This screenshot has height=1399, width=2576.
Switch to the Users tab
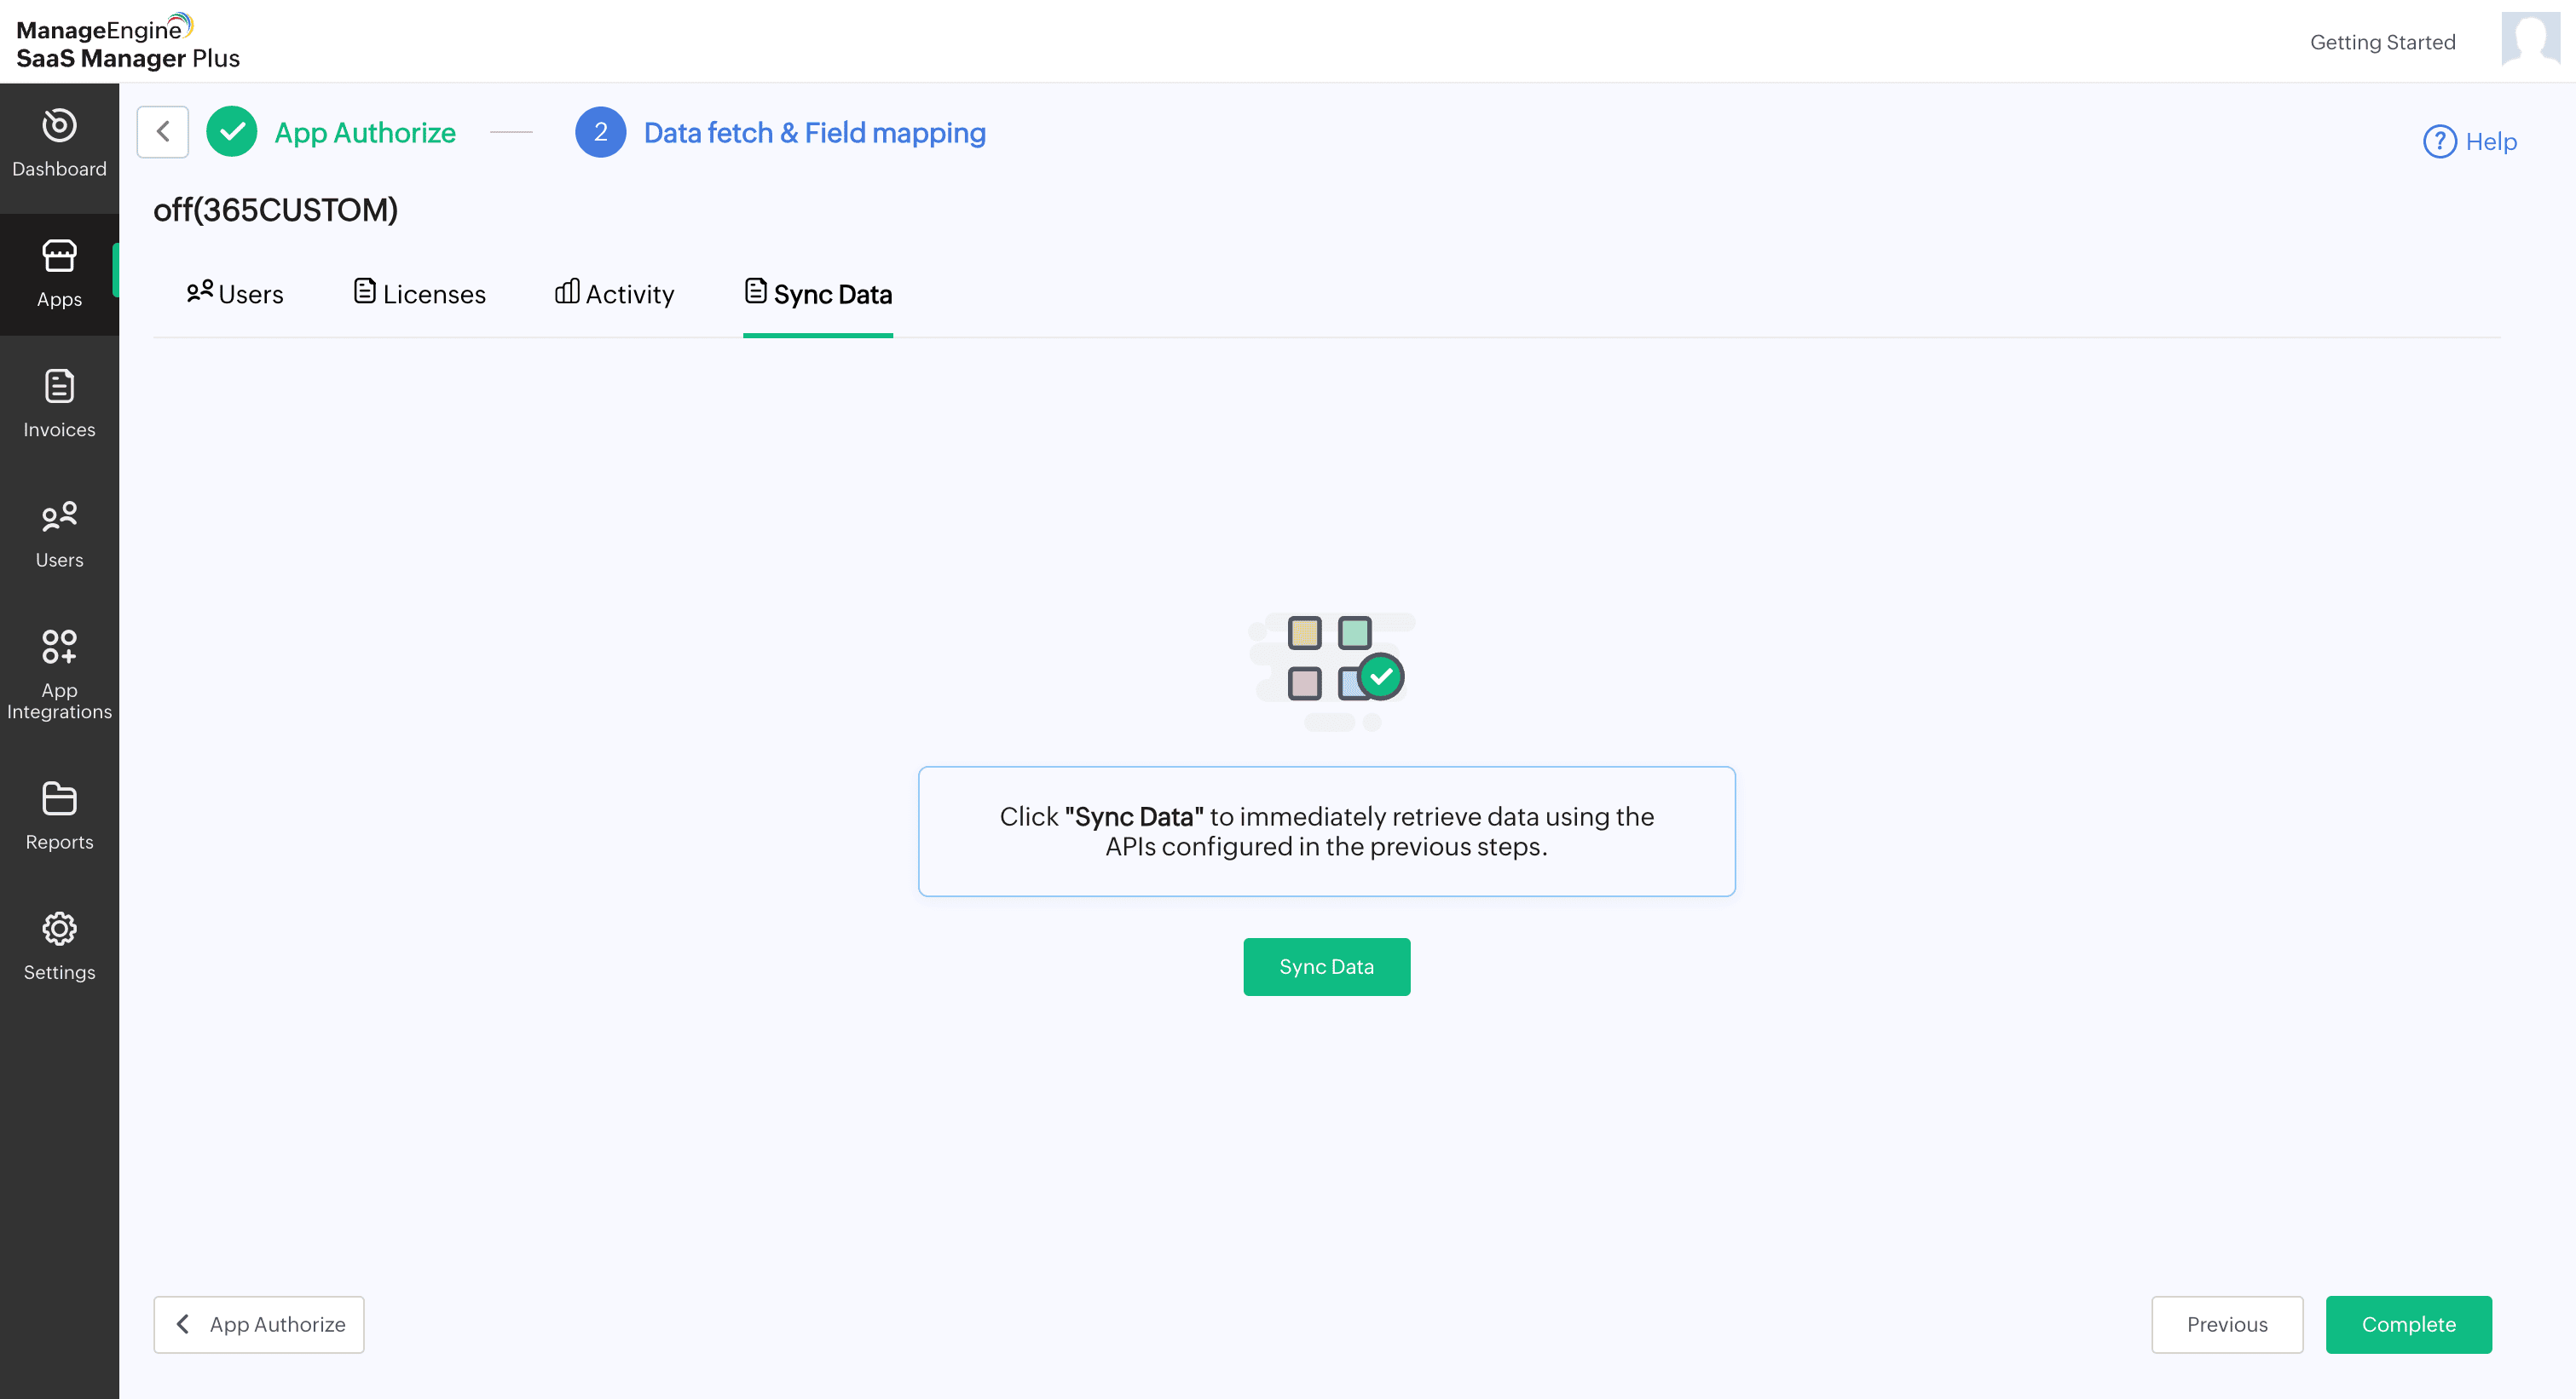[235, 294]
